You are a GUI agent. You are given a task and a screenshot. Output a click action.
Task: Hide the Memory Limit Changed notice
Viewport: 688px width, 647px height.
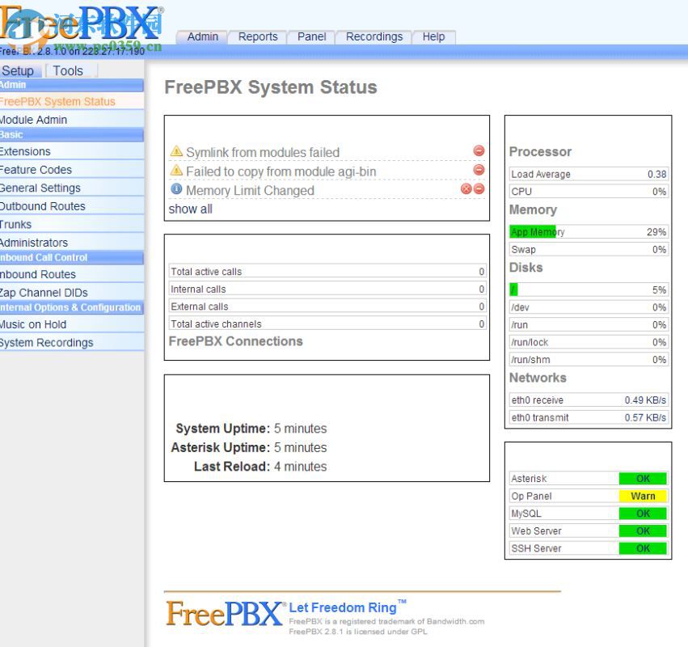tap(480, 190)
